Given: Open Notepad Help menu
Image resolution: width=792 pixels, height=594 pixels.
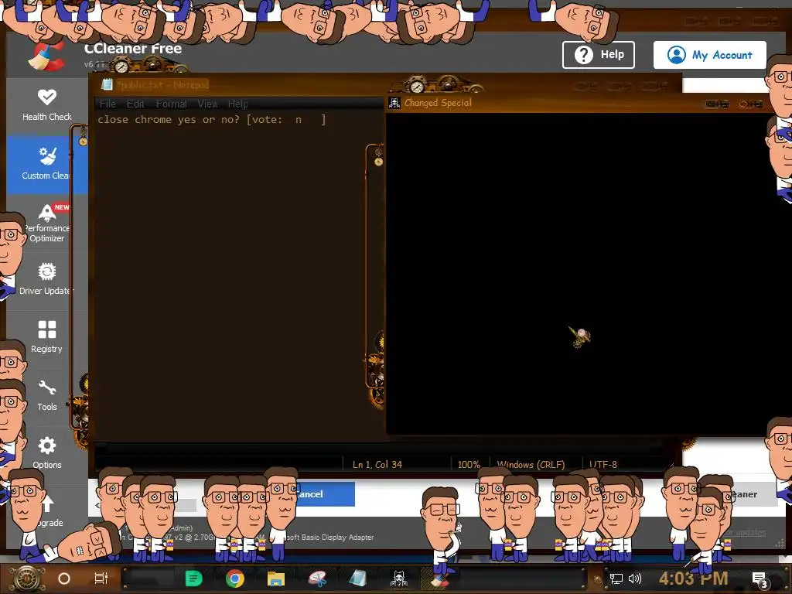Looking at the screenshot, I should click(238, 104).
